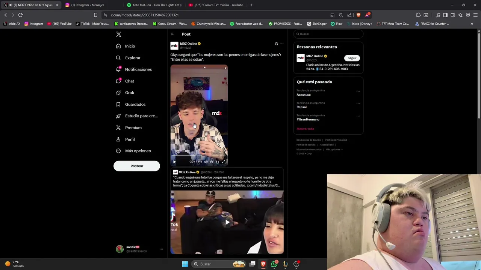The image size is (481, 270).
Task: Expand Más opciones in the footer
Action: point(334,150)
